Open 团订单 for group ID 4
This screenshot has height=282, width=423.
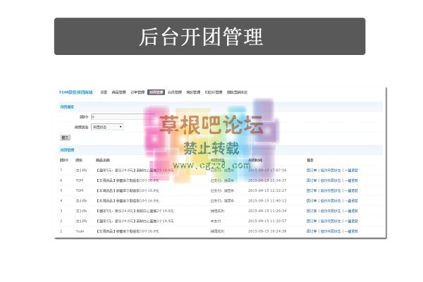pyautogui.click(x=312, y=201)
